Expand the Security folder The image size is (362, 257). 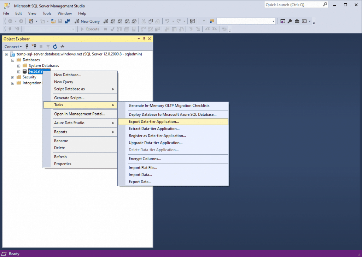pyautogui.click(x=13, y=77)
